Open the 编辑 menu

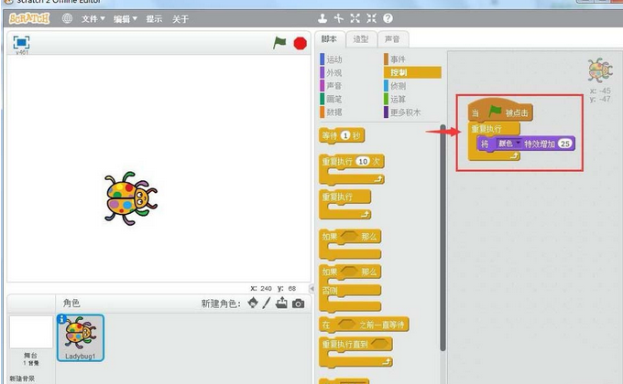[125, 18]
